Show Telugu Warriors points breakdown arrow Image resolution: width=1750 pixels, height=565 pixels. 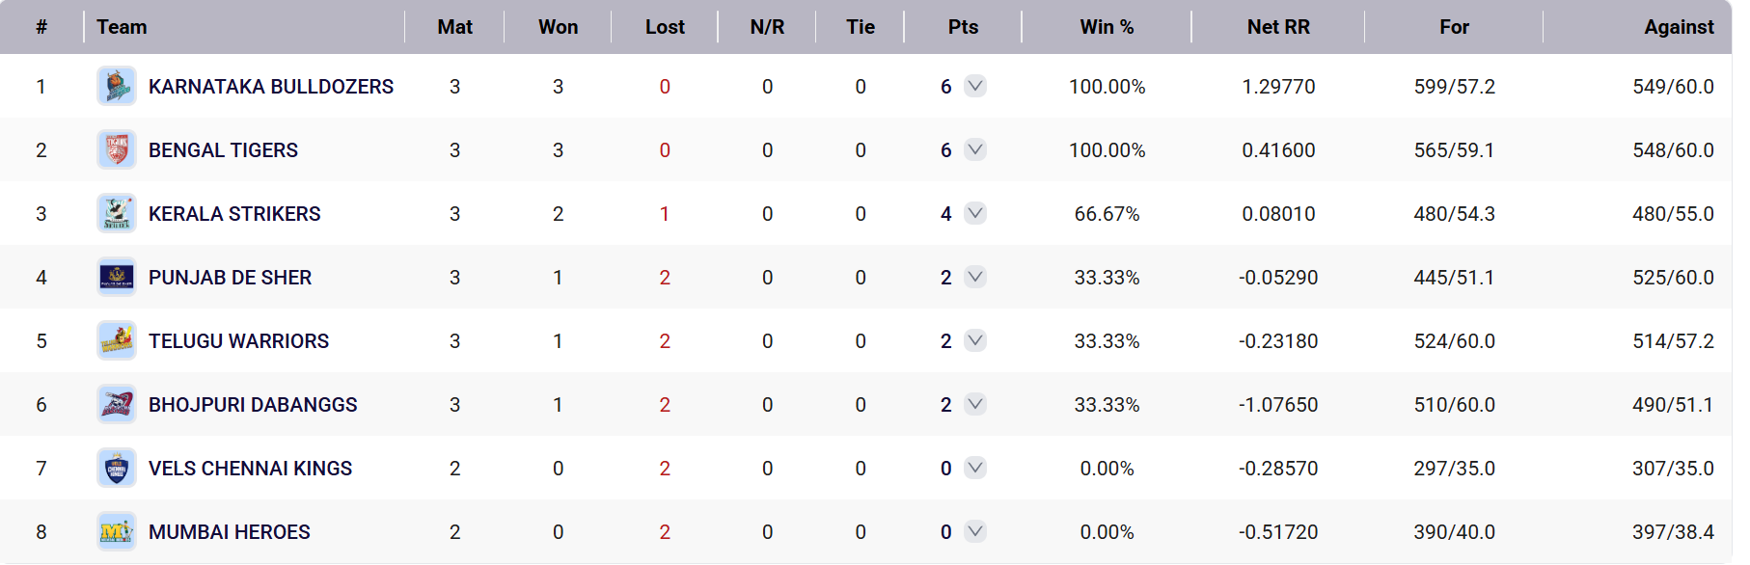[x=975, y=340]
